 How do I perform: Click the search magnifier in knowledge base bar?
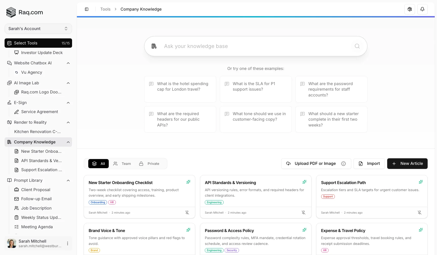coord(357,46)
